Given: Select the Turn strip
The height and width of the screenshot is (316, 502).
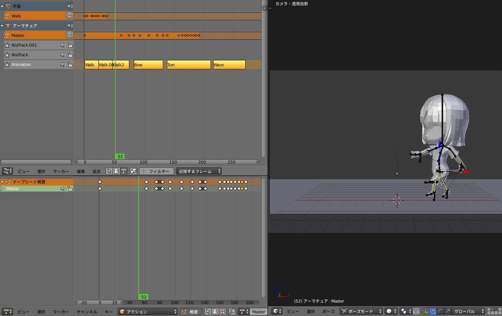Looking at the screenshot, I should click(x=189, y=64).
